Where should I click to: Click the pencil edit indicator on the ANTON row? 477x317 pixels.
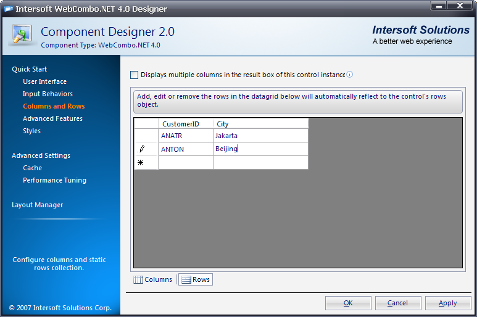point(141,149)
